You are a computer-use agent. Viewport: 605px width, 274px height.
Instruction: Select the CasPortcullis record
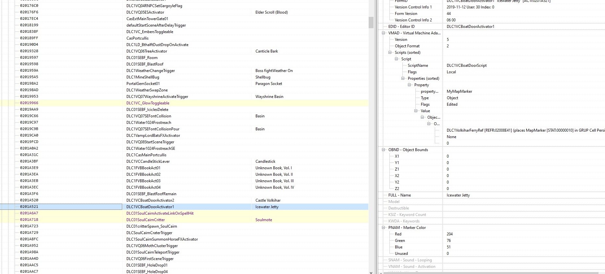[x=184, y=38]
